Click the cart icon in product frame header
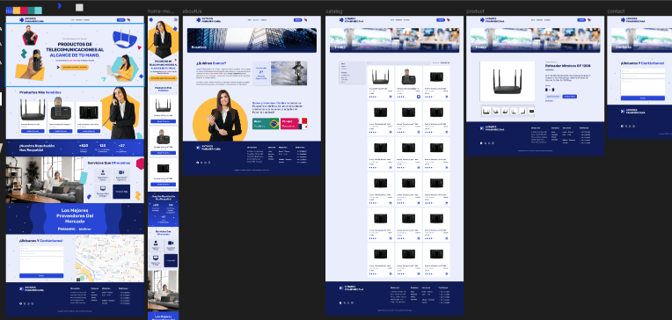 click(588, 19)
